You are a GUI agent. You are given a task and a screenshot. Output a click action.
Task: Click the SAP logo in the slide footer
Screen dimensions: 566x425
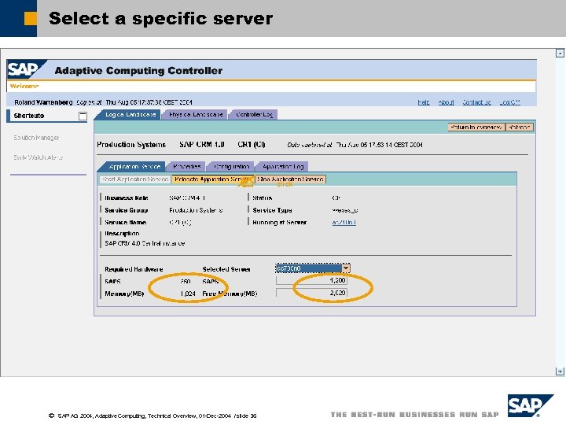[530, 406]
